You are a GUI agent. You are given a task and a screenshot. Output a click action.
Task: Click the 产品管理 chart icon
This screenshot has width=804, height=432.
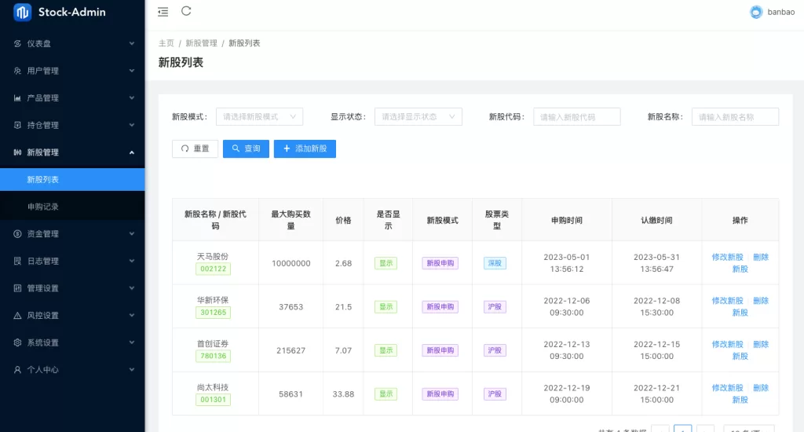click(x=17, y=98)
